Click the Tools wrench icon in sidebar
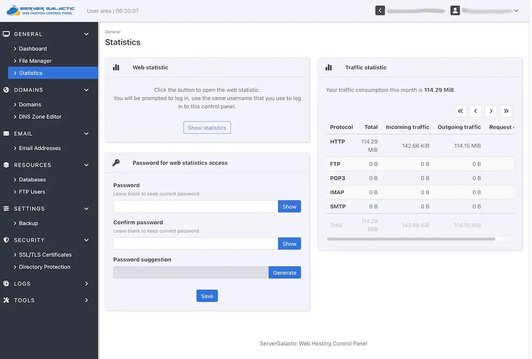 pyautogui.click(x=6, y=300)
